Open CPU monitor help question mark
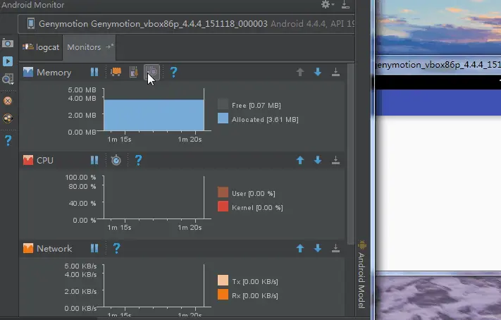Image resolution: width=501 pixels, height=320 pixels. pyautogui.click(x=138, y=160)
